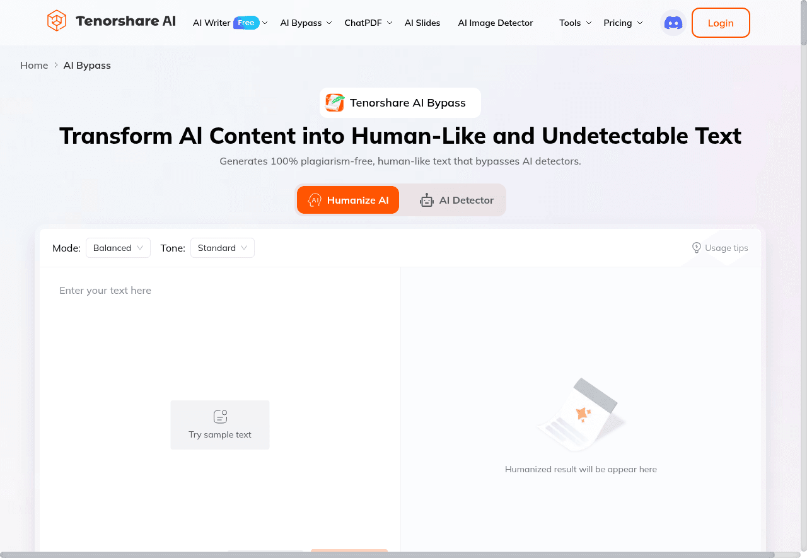Open AI Slides in the navigation
Image resolution: width=807 pixels, height=558 pixels.
422,23
